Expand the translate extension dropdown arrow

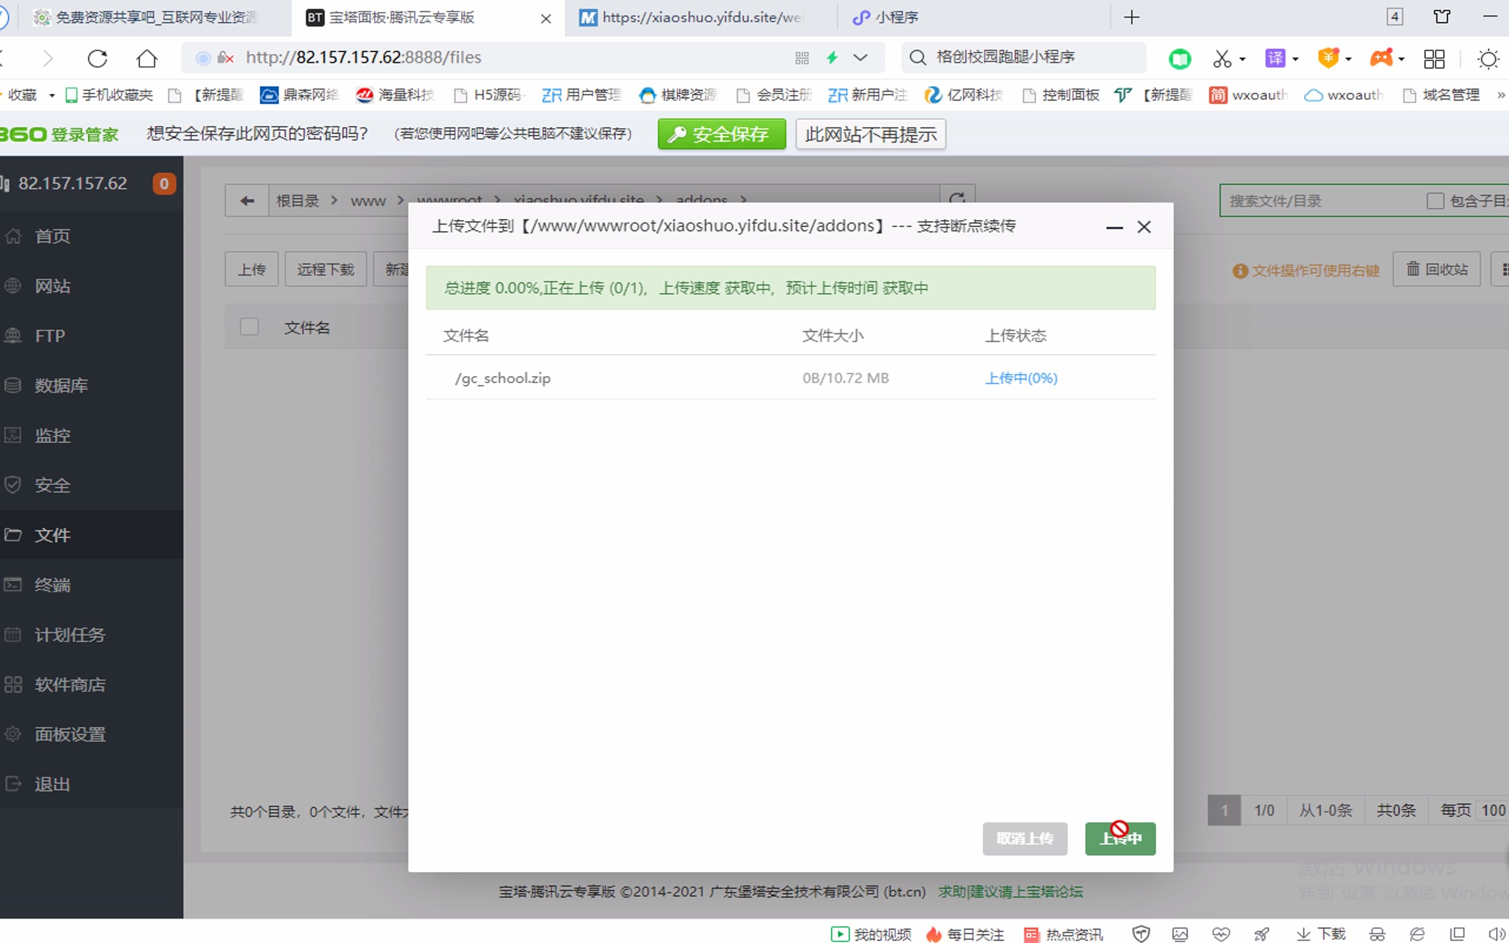1295,59
